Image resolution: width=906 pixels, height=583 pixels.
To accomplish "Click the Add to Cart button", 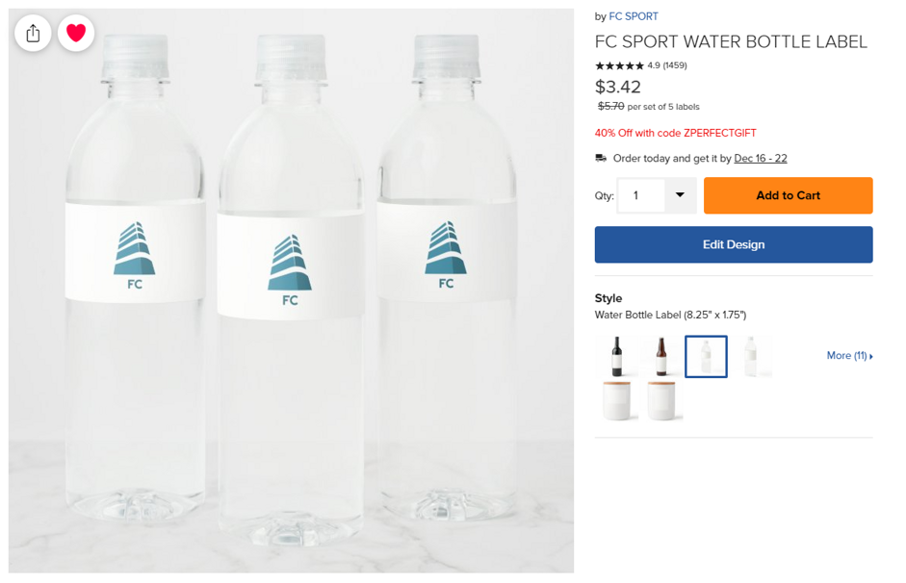I will (x=788, y=195).
